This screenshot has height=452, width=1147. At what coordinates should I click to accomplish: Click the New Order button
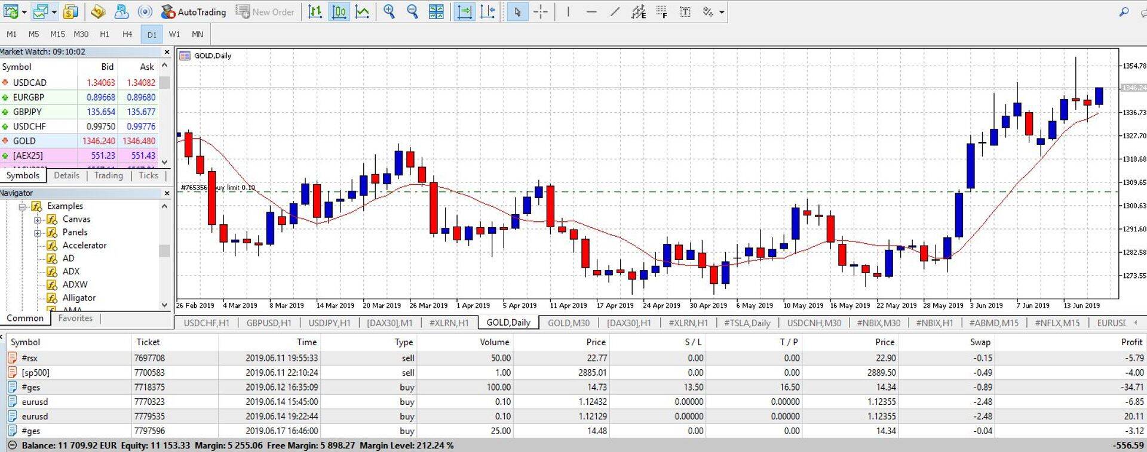pyautogui.click(x=265, y=12)
